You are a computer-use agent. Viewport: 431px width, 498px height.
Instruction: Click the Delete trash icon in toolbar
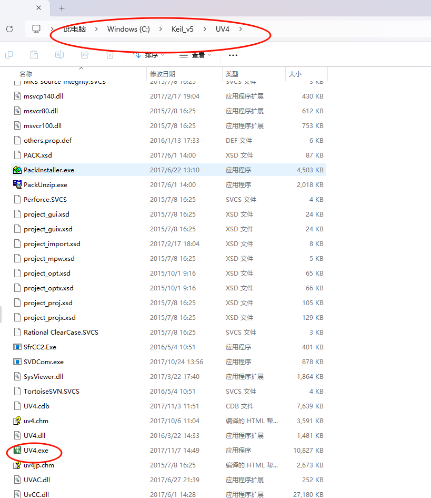point(110,55)
